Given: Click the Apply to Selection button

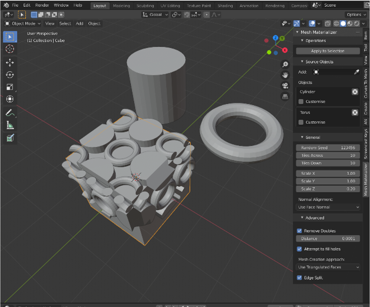Looking at the screenshot, I should (x=327, y=51).
